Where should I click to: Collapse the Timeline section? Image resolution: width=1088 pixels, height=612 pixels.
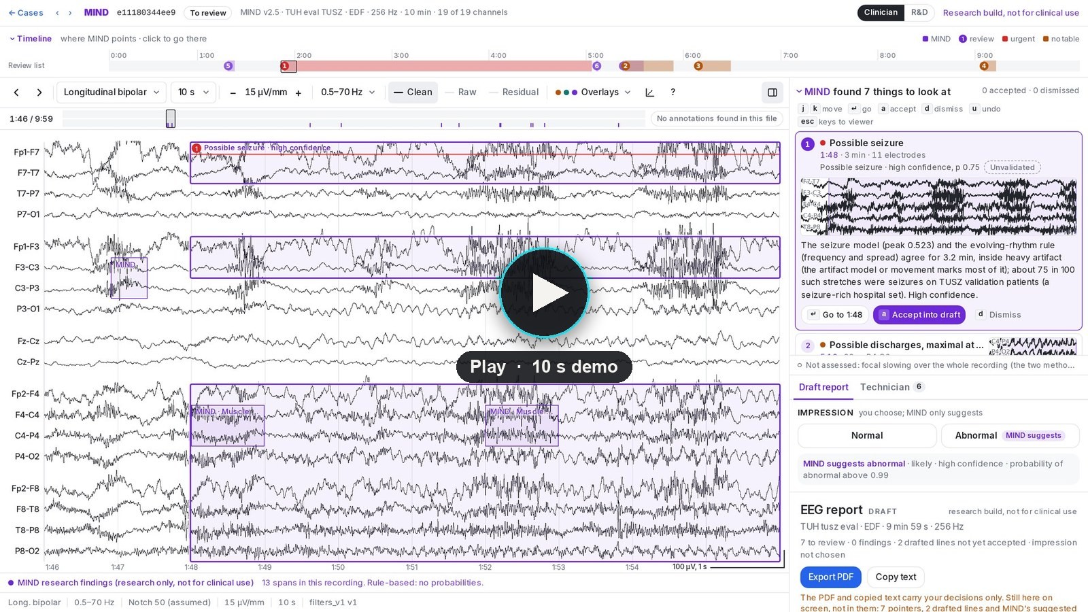[30, 39]
